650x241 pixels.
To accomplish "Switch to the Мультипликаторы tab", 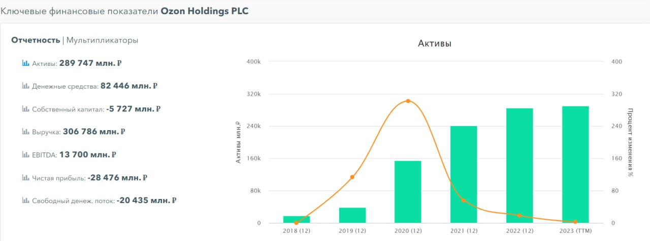I will pyautogui.click(x=103, y=40).
